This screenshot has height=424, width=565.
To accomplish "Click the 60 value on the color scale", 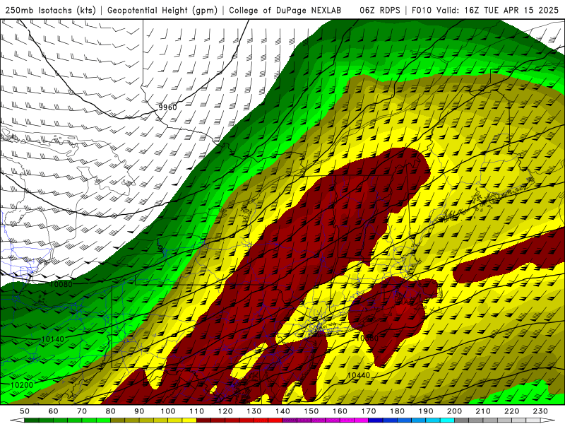I will [54, 411].
